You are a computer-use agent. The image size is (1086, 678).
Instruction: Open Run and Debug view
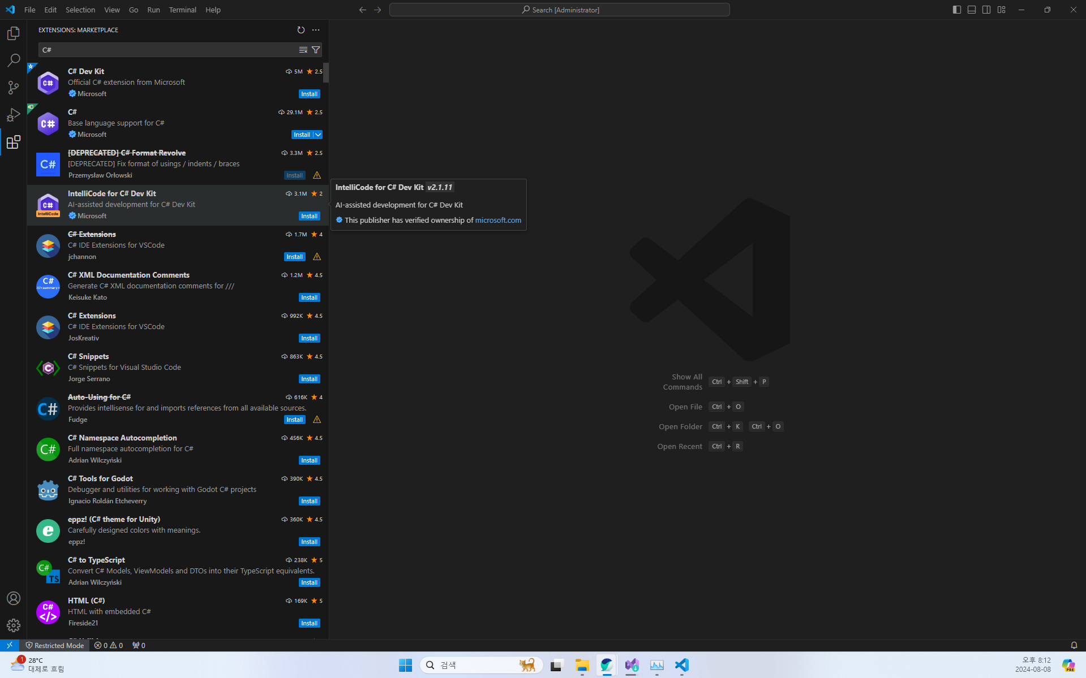coord(14,115)
